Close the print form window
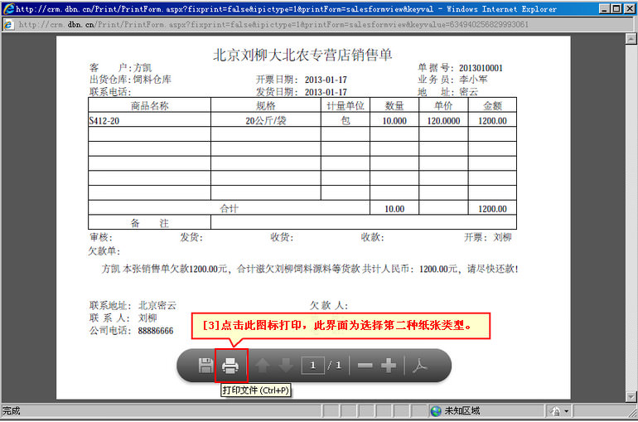 (x=628, y=8)
